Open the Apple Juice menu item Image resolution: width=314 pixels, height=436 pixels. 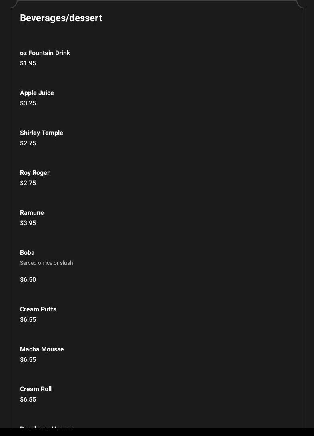pos(37,93)
